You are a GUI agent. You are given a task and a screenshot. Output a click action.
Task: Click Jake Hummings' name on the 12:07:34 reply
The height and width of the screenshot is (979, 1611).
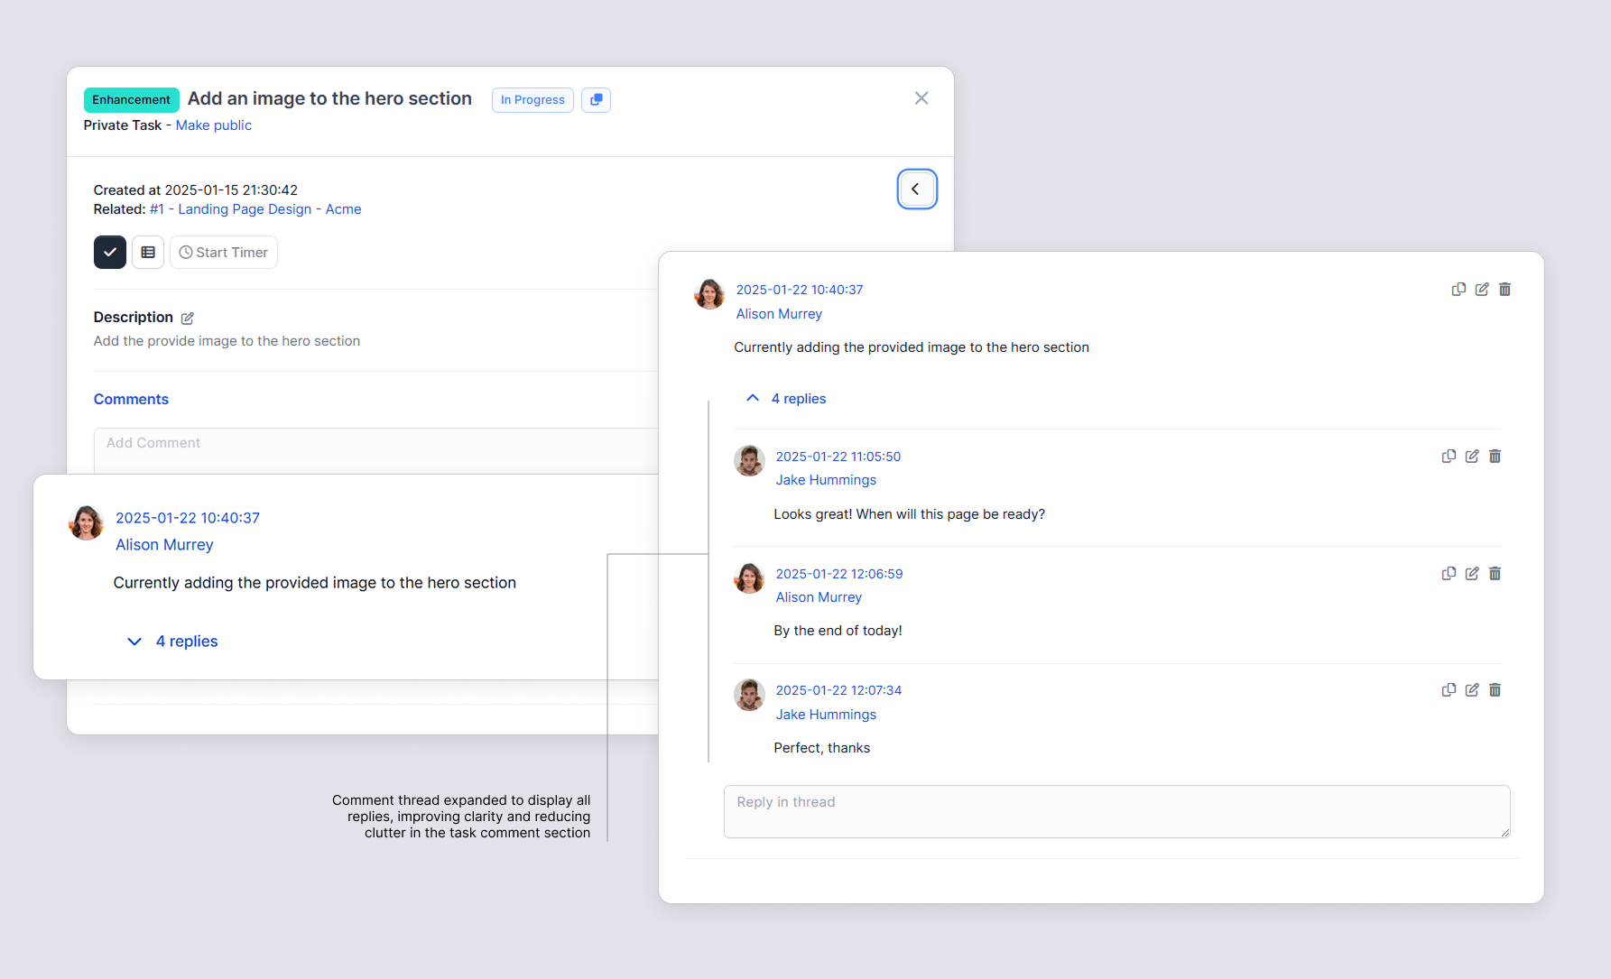pos(826,715)
